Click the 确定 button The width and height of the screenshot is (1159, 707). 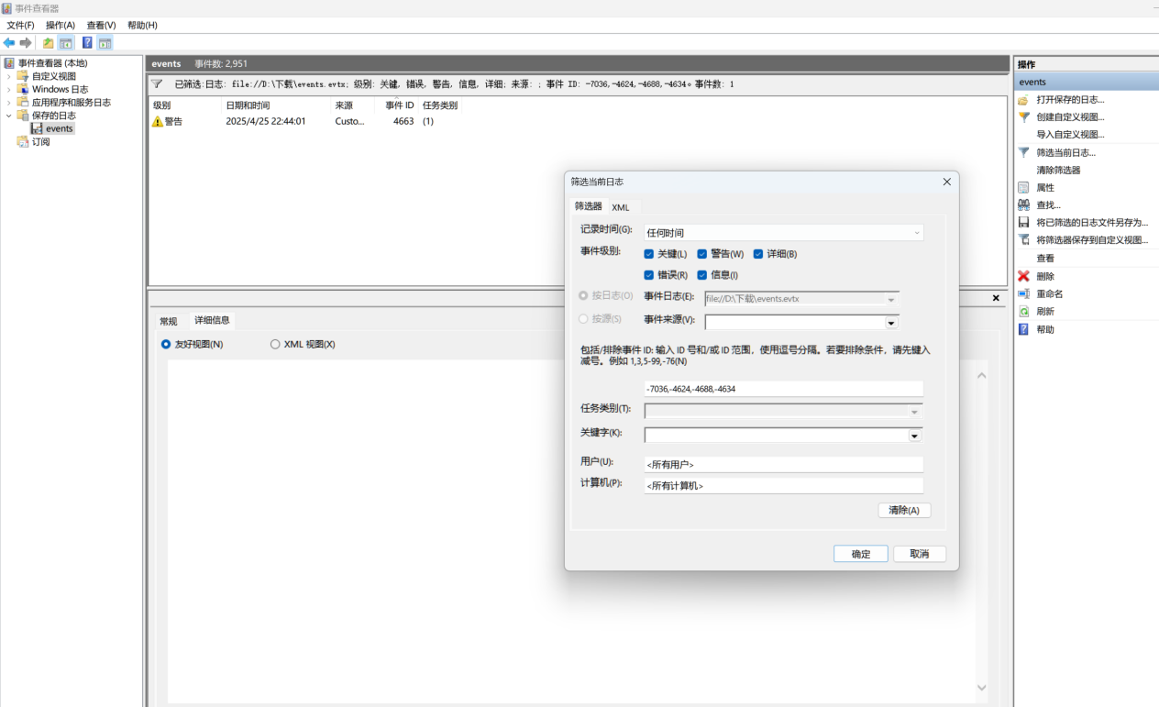[x=860, y=554]
